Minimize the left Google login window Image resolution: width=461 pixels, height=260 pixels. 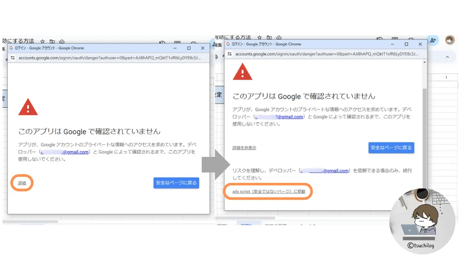pyautogui.click(x=175, y=48)
